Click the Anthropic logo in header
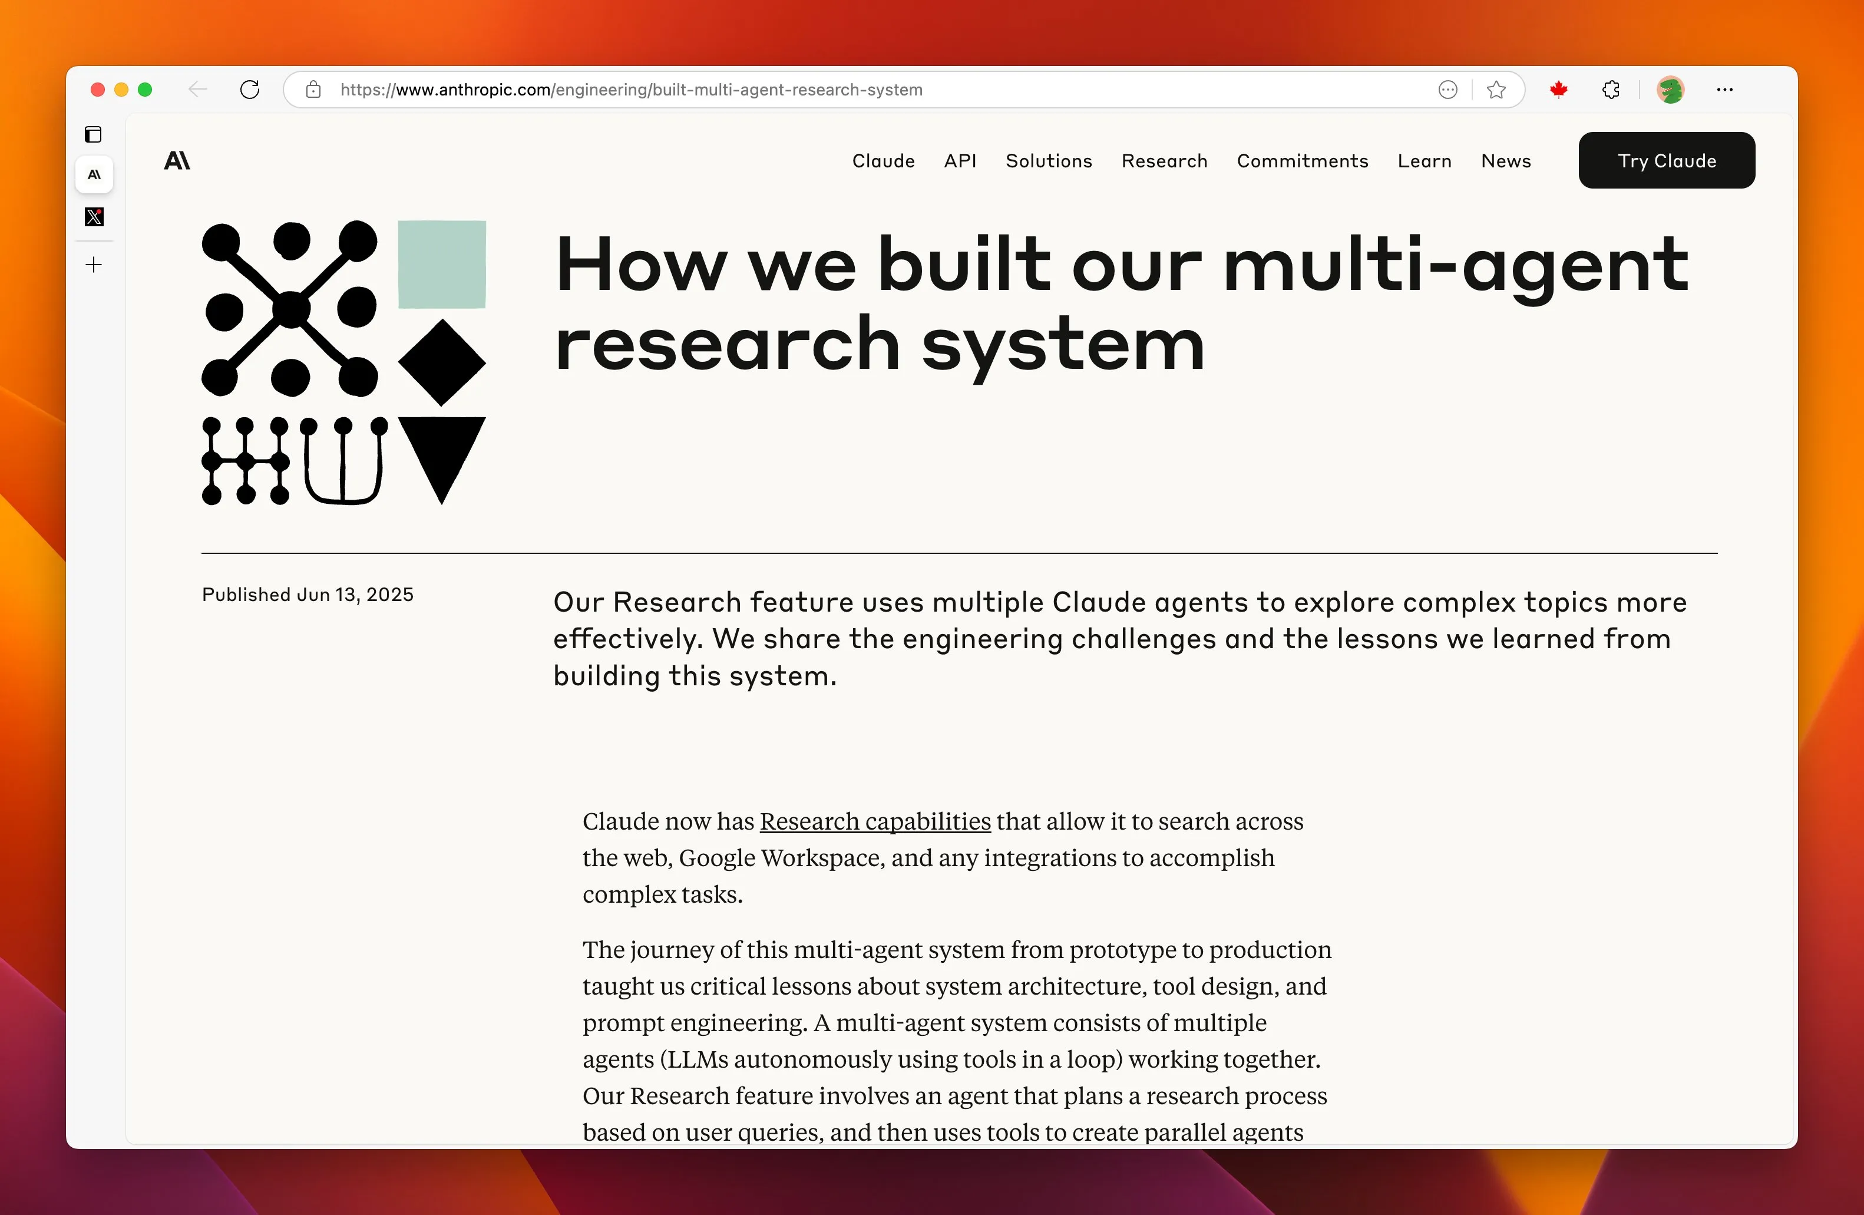This screenshot has width=1864, height=1215. click(177, 161)
